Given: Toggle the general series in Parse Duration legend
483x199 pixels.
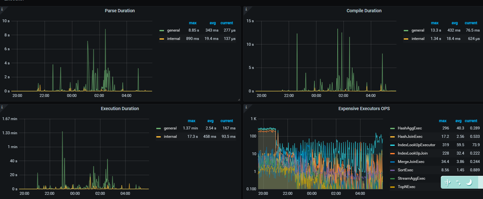Looking at the screenshot, I should click(173, 30).
